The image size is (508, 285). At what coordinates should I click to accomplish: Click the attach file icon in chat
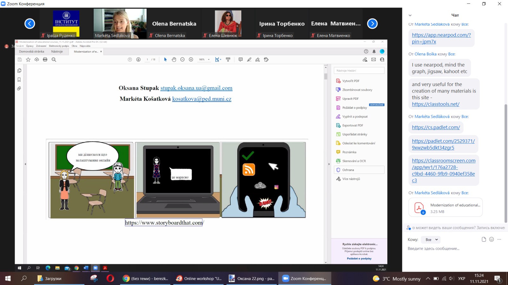pyautogui.click(x=484, y=239)
